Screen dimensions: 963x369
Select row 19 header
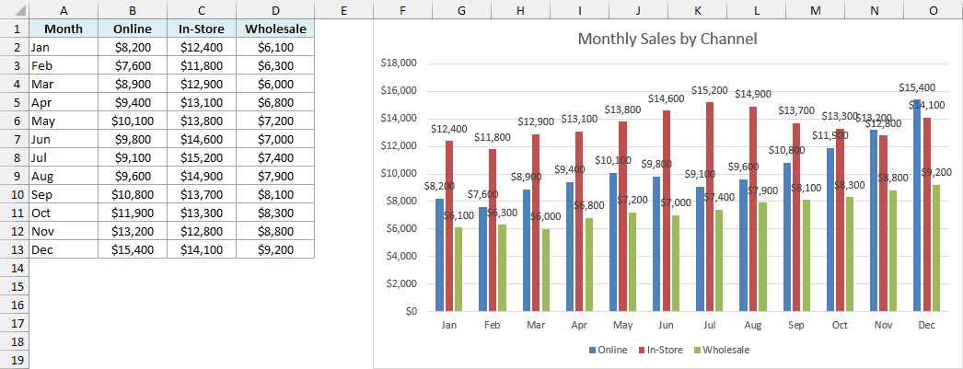pos(14,361)
